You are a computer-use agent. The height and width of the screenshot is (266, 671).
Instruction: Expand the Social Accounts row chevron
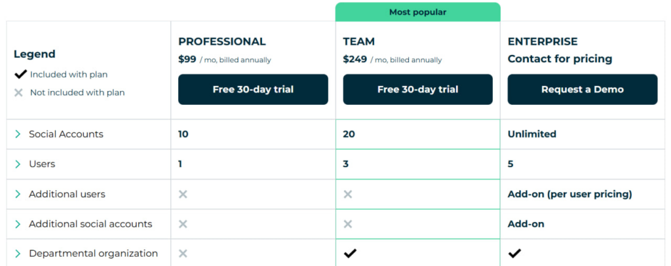(18, 134)
